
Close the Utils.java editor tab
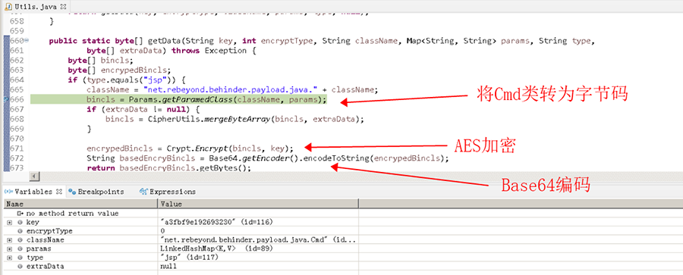click(64, 8)
